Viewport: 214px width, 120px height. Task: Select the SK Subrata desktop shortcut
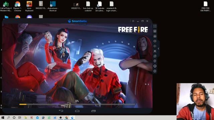tap(100, 6)
